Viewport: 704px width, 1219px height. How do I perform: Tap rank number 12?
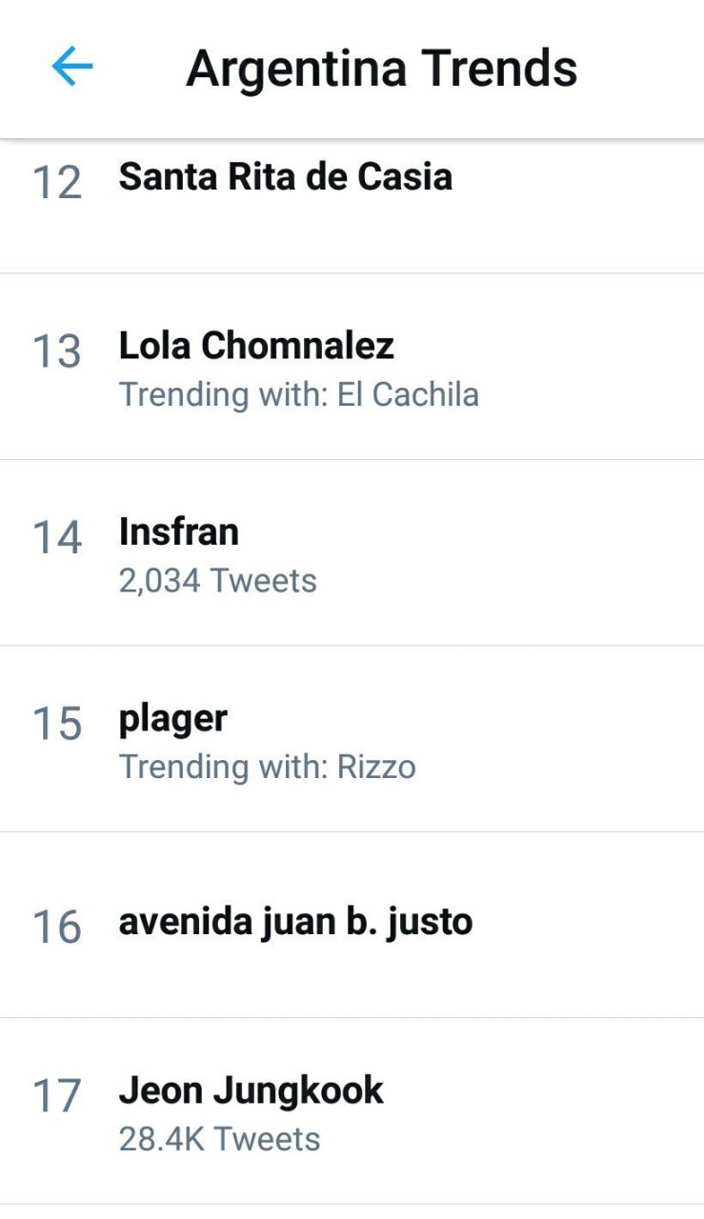tap(57, 182)
